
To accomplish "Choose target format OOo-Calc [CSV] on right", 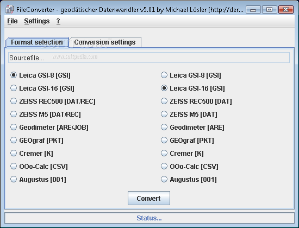I will [x=190, y=166].
